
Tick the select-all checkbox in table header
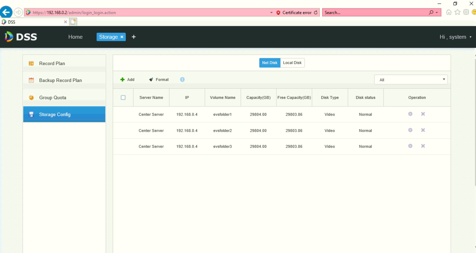tap(123, 97)
